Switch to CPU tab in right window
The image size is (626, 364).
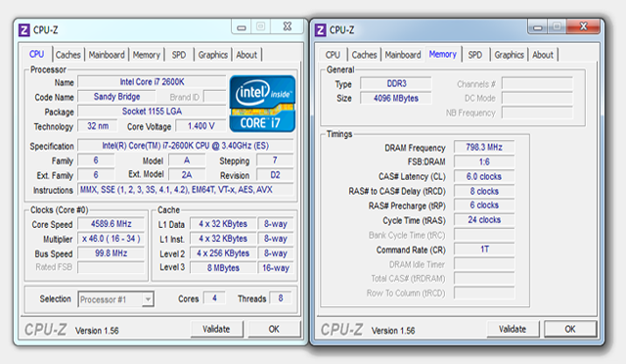[x=333, y=55]
